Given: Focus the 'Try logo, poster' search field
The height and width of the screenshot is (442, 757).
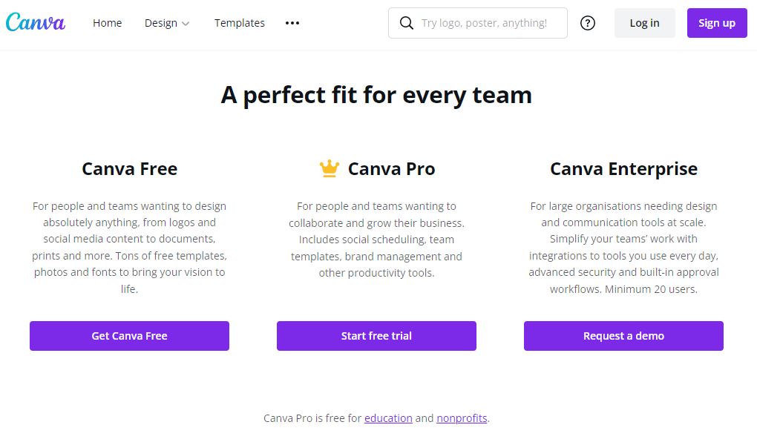Looking at the screenshot, I should 477,23.
